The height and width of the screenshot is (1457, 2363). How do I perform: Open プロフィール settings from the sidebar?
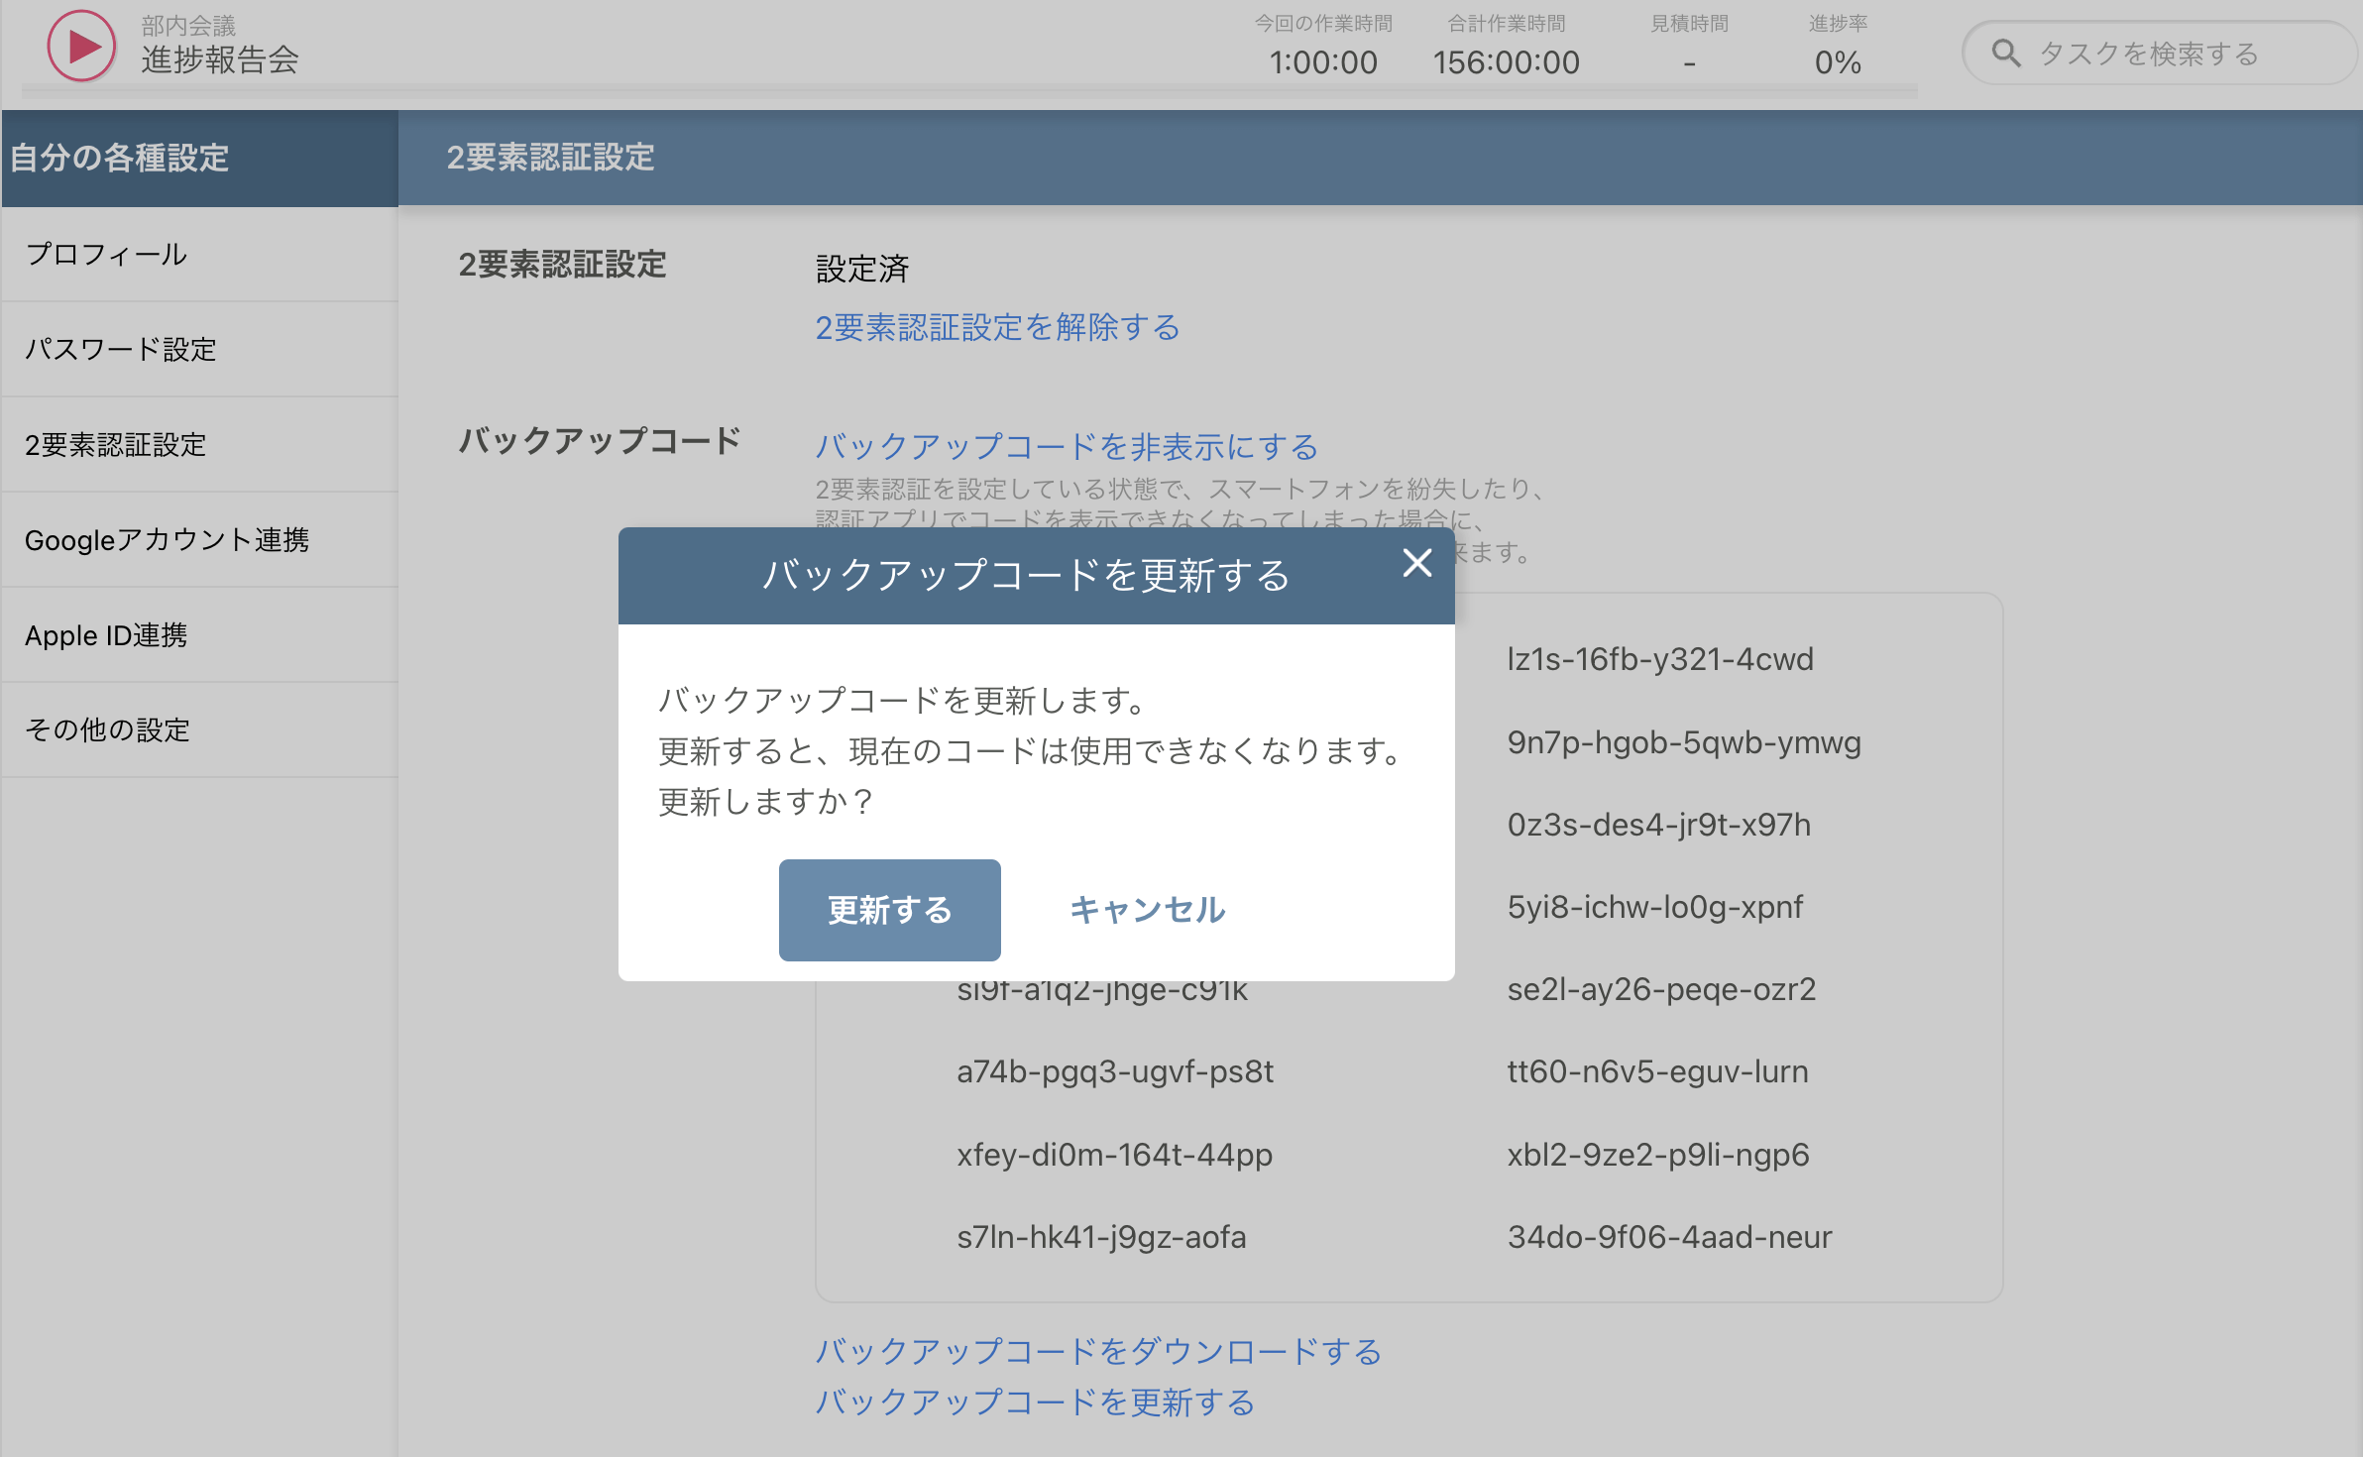click(x=105, y=254)
